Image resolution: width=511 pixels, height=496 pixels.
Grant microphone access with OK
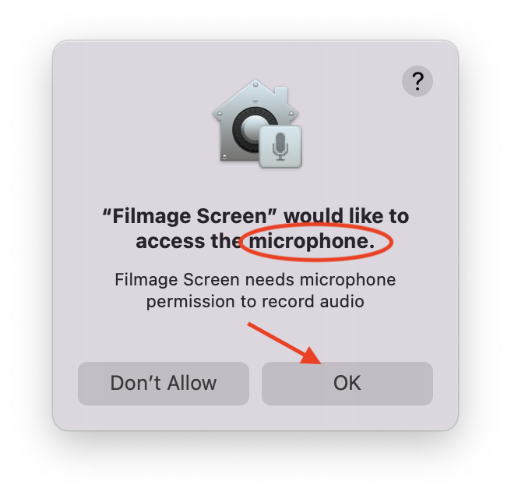click(x=347, y=384)
